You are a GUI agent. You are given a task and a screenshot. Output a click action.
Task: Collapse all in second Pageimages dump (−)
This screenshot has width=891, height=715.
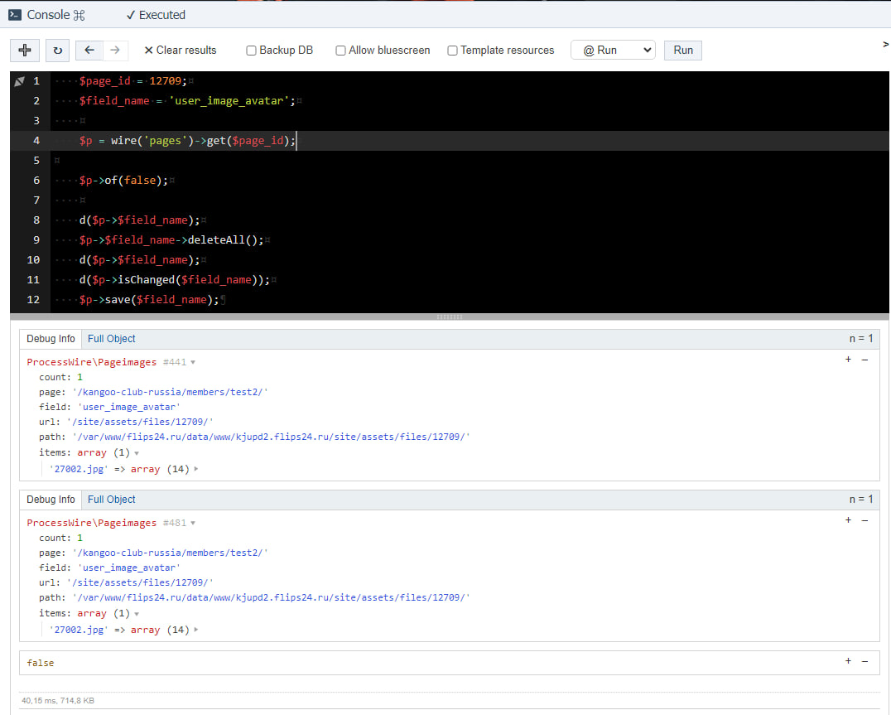pyautogui.click(x=865, y=520)
